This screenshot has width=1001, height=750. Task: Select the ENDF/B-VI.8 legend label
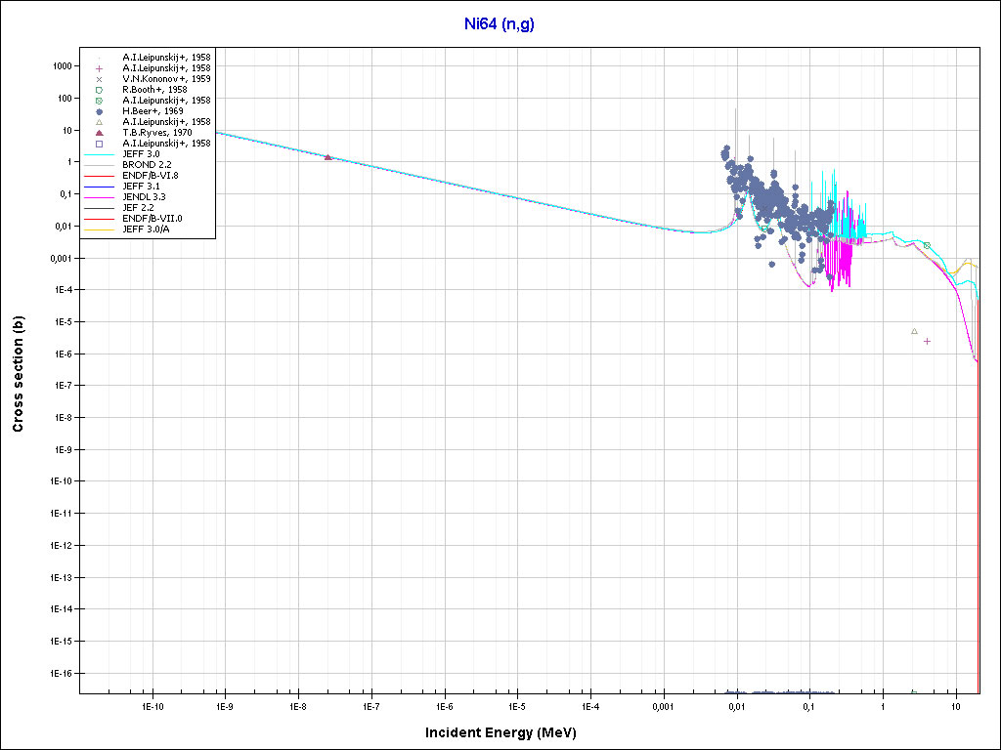[x=151, y=176]
